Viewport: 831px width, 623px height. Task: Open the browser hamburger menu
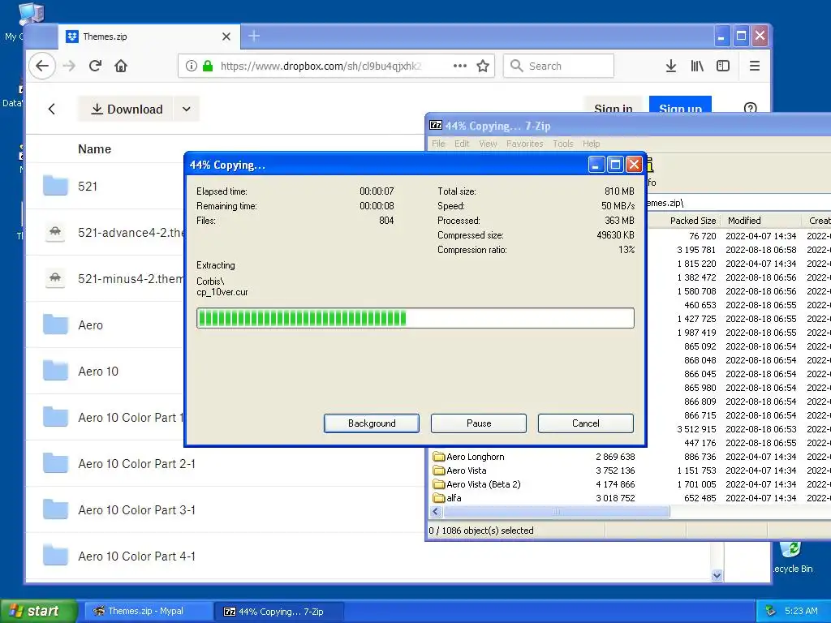point(755,66)
